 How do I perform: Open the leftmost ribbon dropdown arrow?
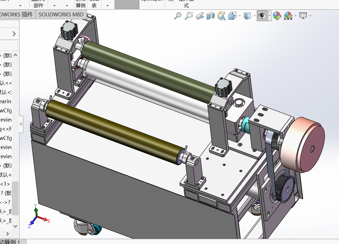[x=20, y=6]
